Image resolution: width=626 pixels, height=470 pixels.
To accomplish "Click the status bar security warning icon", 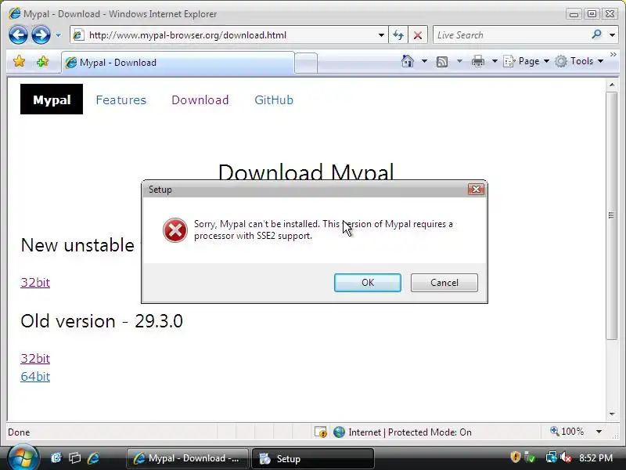I will pos(321,432).
